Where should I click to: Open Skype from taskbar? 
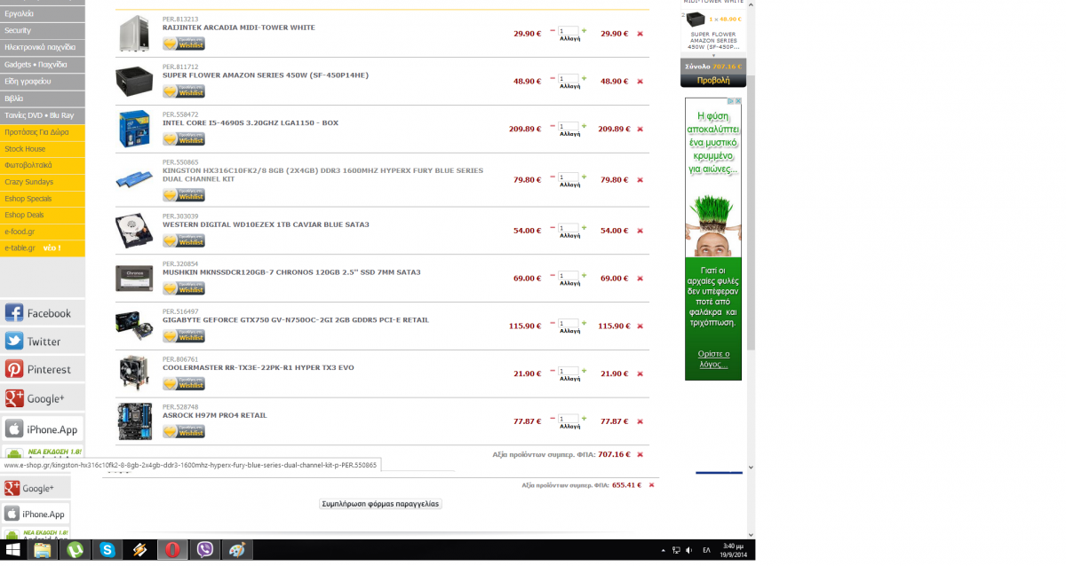pyautogui.click(x=107, y=550)
